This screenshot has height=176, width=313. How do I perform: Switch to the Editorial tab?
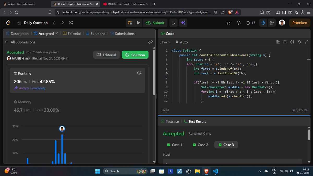pos(74,33)
